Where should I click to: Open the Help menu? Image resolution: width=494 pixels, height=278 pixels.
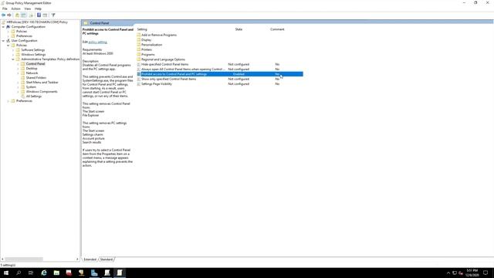(38, 8)
